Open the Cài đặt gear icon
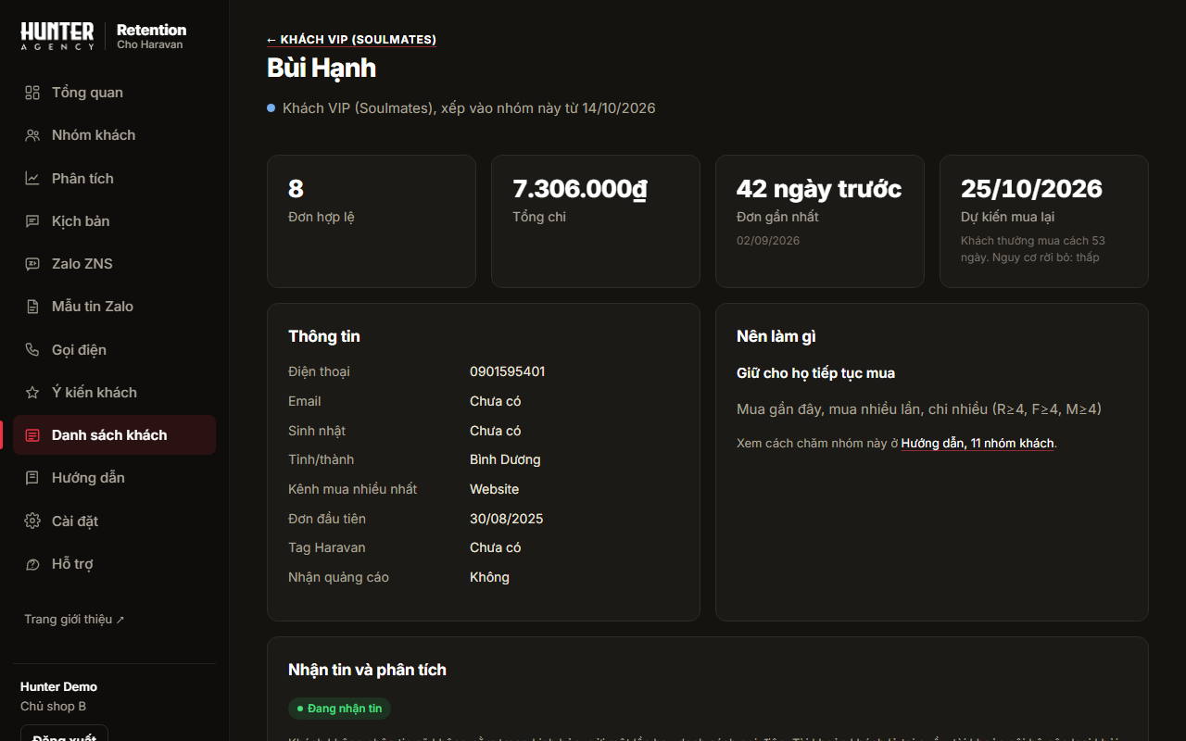 [32, 521]
